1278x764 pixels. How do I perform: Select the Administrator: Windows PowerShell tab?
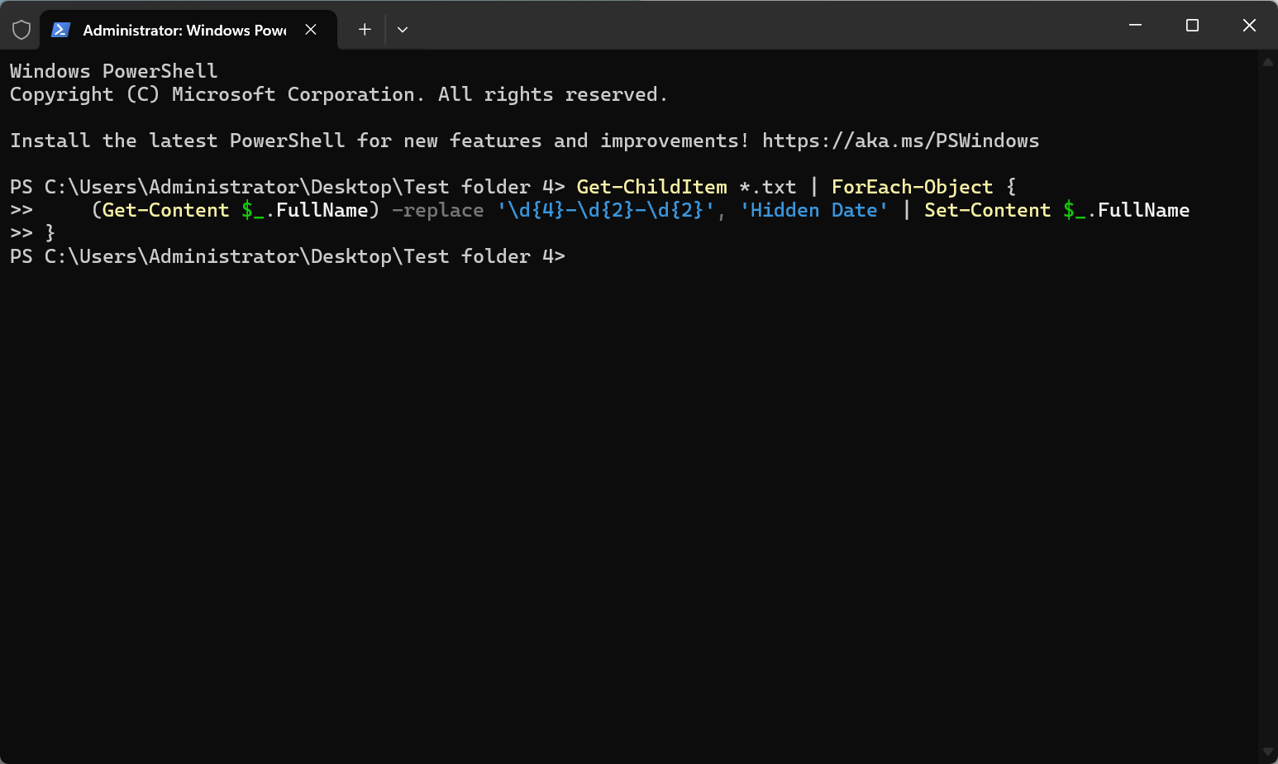click(184, 30)
